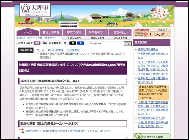
Task: Switch language to English
Action: click(x=21, y=38)
